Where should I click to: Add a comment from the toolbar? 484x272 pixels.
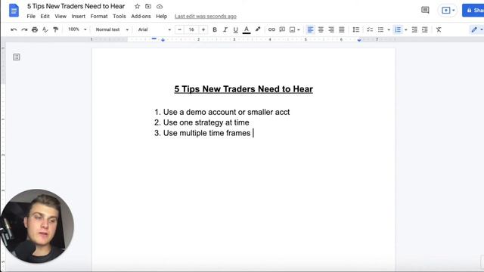pyautogui.click(x=282, y=29)
